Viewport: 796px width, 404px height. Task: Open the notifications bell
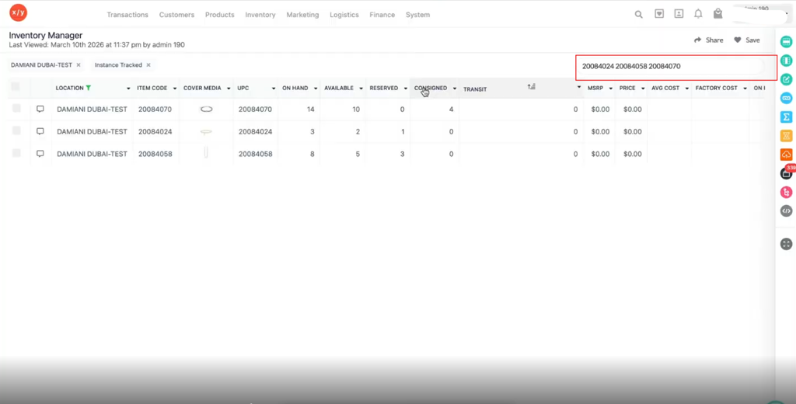pos(699,14)
